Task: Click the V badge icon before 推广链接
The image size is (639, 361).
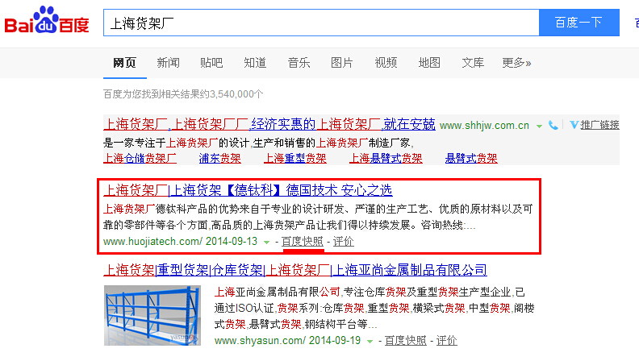Action: (x=574, y=125)
